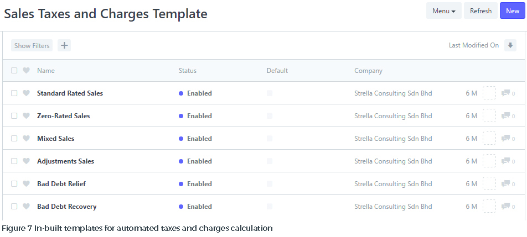Open Last Modified On sort selector
Screen dimensions: 527x237
[x=473, y=45]
